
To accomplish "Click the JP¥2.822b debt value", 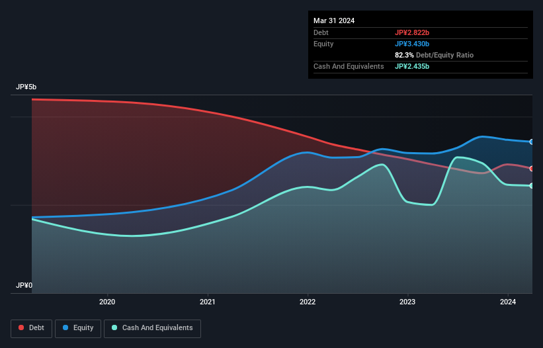I will click(x=412, y=32).
